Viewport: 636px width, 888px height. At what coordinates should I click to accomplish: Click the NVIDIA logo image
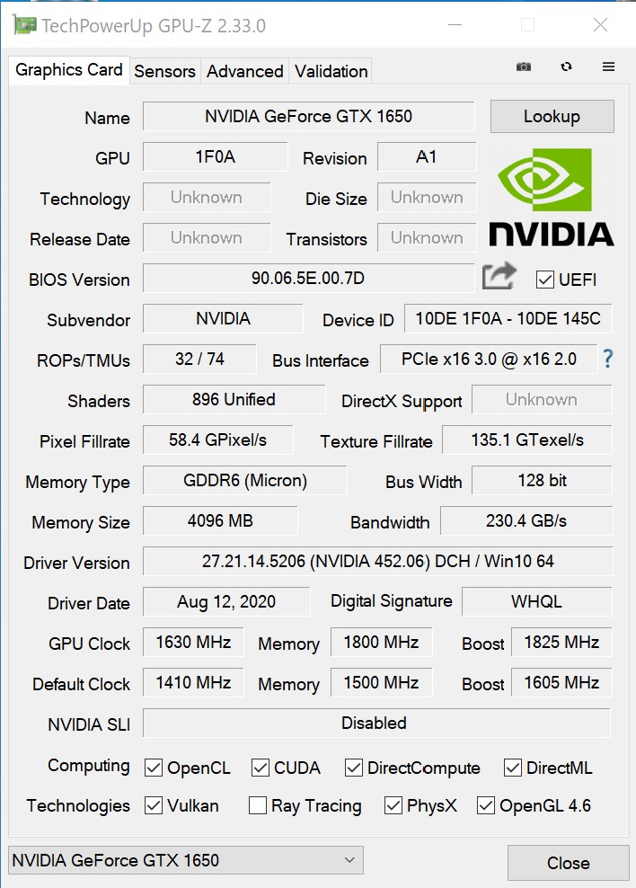pyautogui.click(x=552, y=197)
